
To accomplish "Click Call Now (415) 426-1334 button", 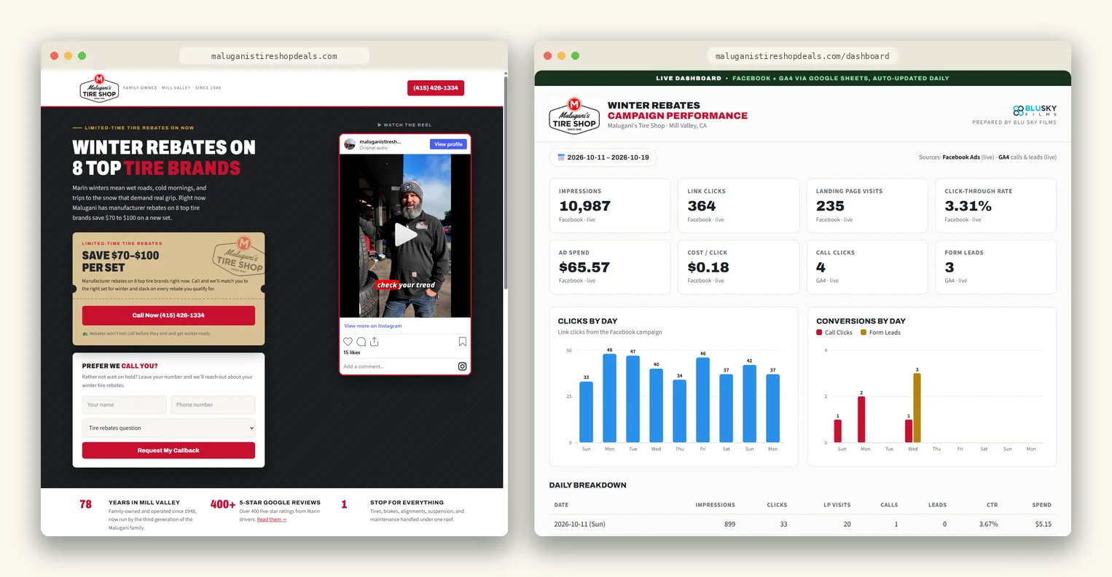I will pyautogui.click(x=168, y=315).
